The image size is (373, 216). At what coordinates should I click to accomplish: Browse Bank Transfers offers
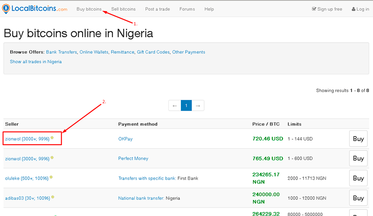coord(62,52)
